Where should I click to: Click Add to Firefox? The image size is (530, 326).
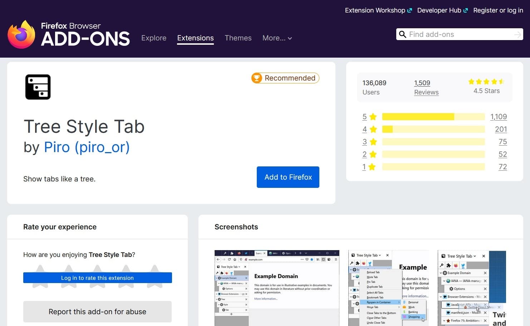click(x=288, y=177)
